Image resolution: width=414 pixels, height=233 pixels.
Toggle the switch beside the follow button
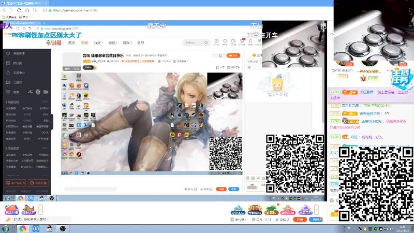pyautogui.click(x=220, y=55)
